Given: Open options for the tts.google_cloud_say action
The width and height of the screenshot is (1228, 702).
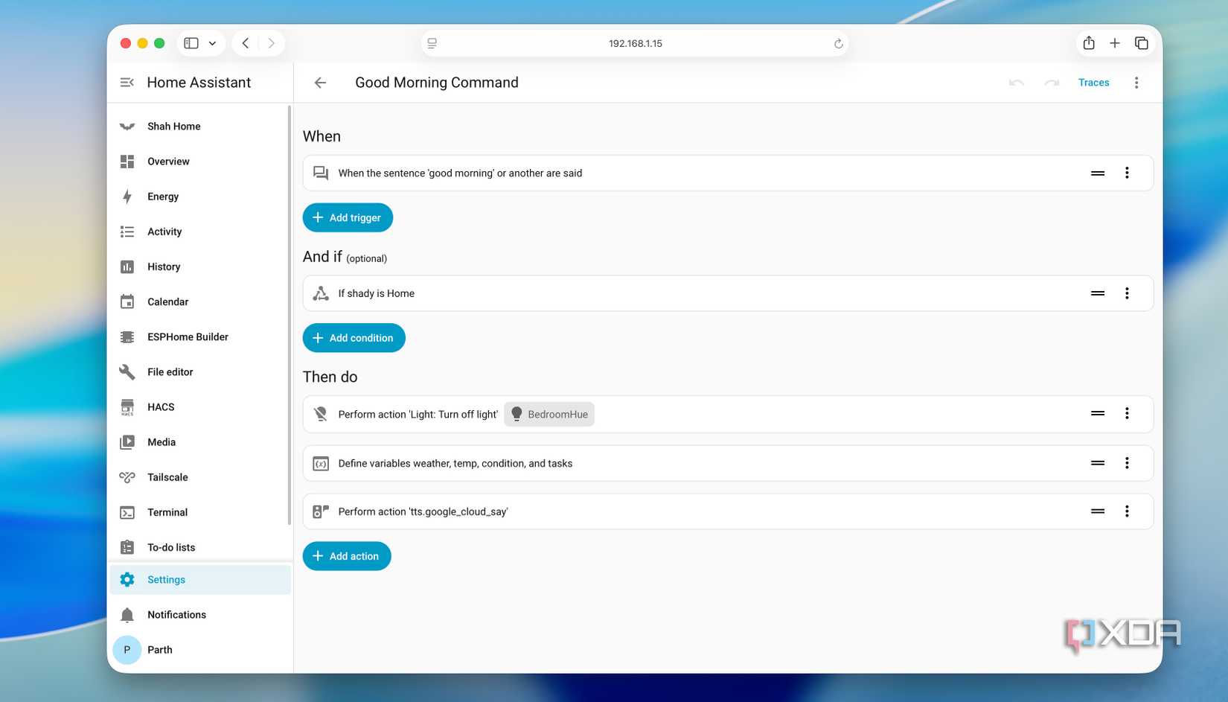Looking at the screenshot, I should (1127, 511).
